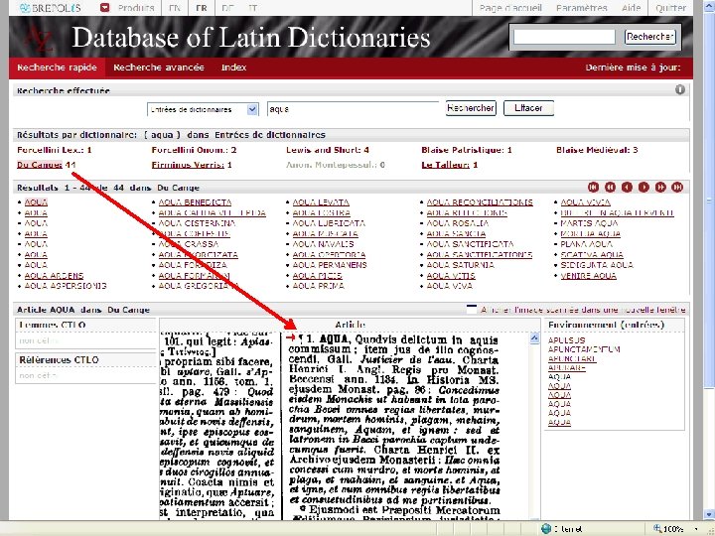Image resolution: width=715 pixels, height=536 pixels.
Task: Click the single-step previous page arrow icon
Action: (x=627, y=187)
